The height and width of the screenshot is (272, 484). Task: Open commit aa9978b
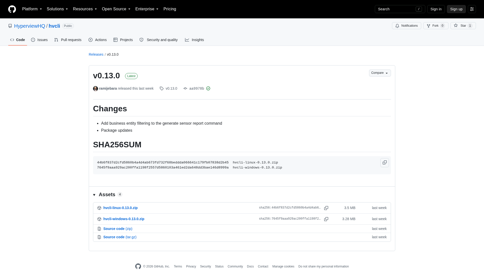[197, 89]
